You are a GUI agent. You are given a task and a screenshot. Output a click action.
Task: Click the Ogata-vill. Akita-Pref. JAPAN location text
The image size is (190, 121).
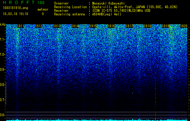tap(135, 7)
